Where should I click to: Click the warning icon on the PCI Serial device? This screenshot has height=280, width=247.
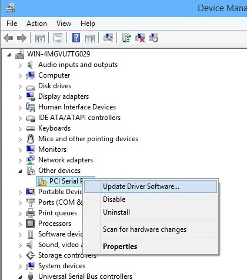tap(42, 181)
